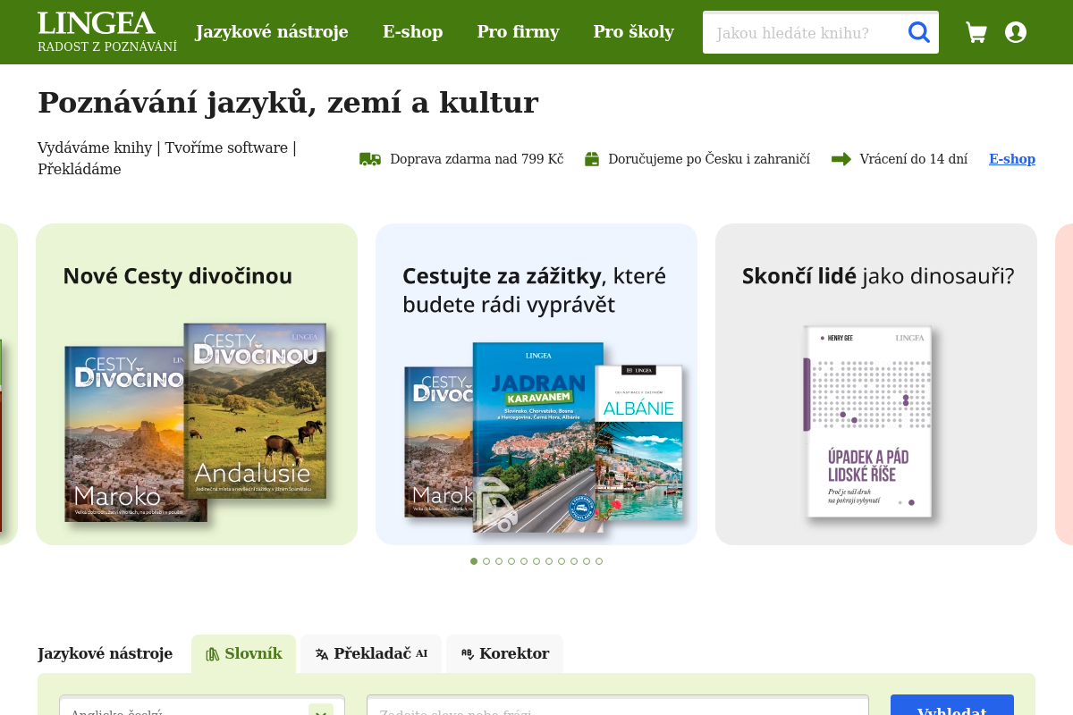Image resolution: width=1073 pixels, height=715 pixels.
Task: Click the heading 'Poznávání jazyků, zemí a kultur'
Action: point(288,103)
